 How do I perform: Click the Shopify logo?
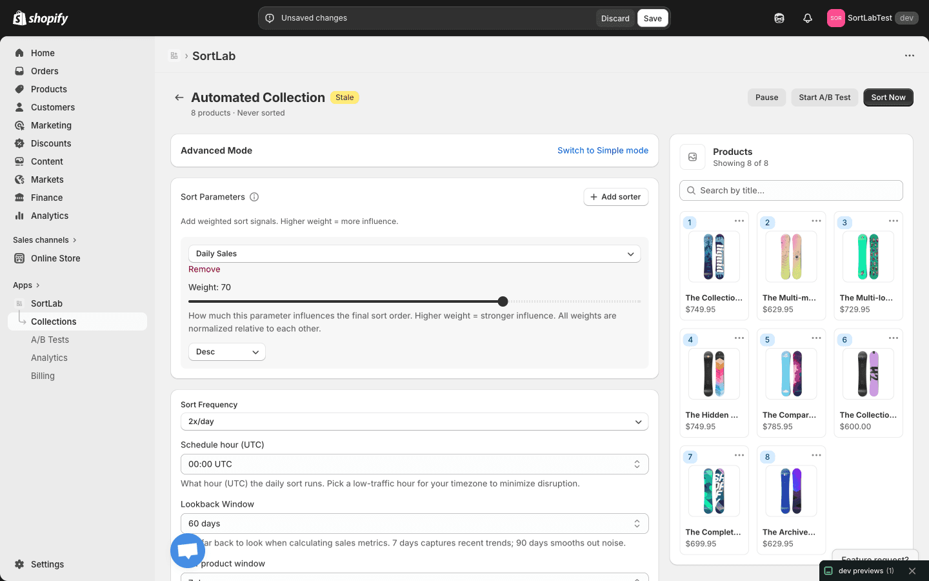(41, 18)
